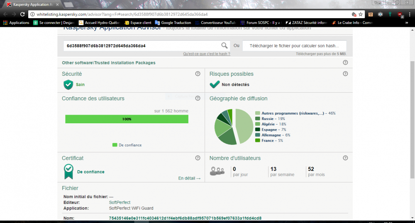Click the certificate ribbon badge icon

tap(68, 172)
